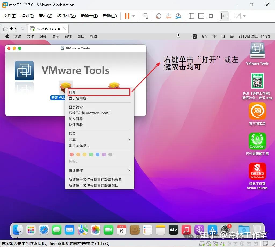
Task: Open the 文件(F) menu
Action: [10, 16]
